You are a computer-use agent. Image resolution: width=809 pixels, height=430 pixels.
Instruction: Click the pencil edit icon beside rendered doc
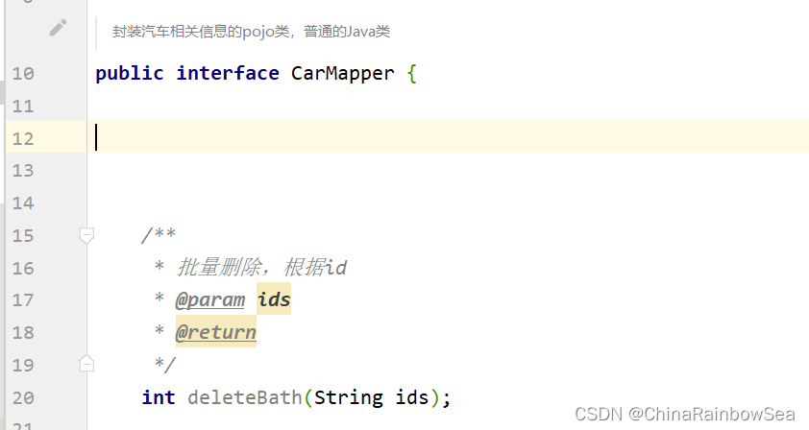click(59, 28)
